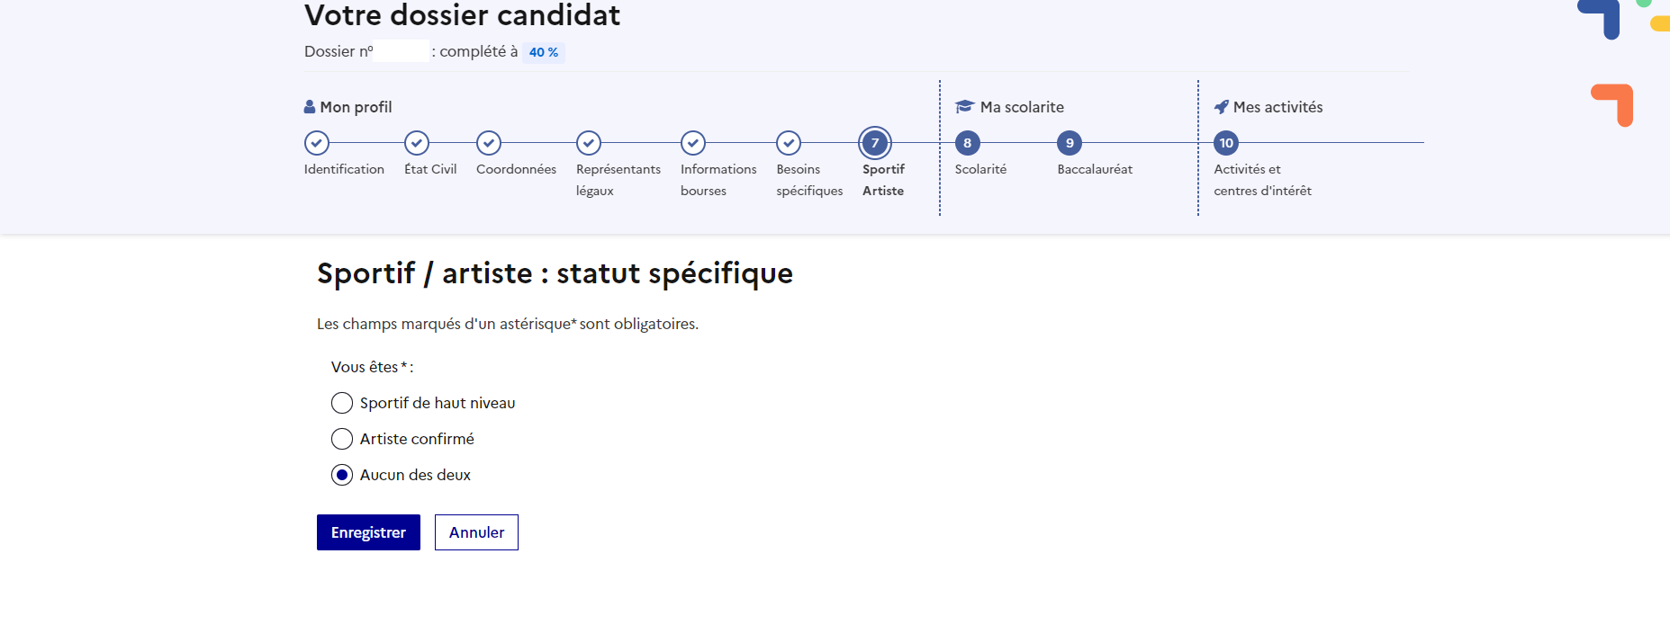Click the Annuler button
This screenshot has width=1670, height=634.
point(476,532)
